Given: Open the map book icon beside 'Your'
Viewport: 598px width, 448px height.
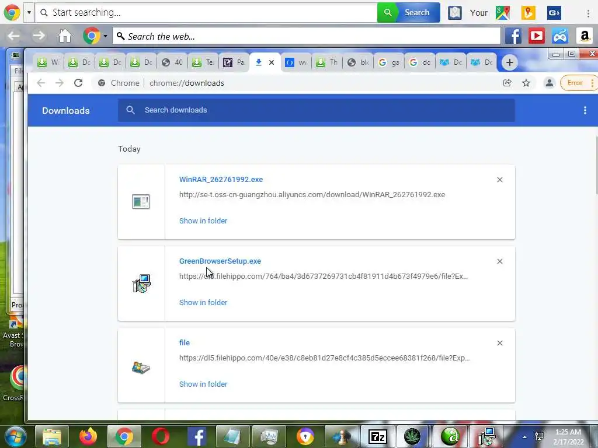Looking at the screenshot, I should [x=454, y=13].
